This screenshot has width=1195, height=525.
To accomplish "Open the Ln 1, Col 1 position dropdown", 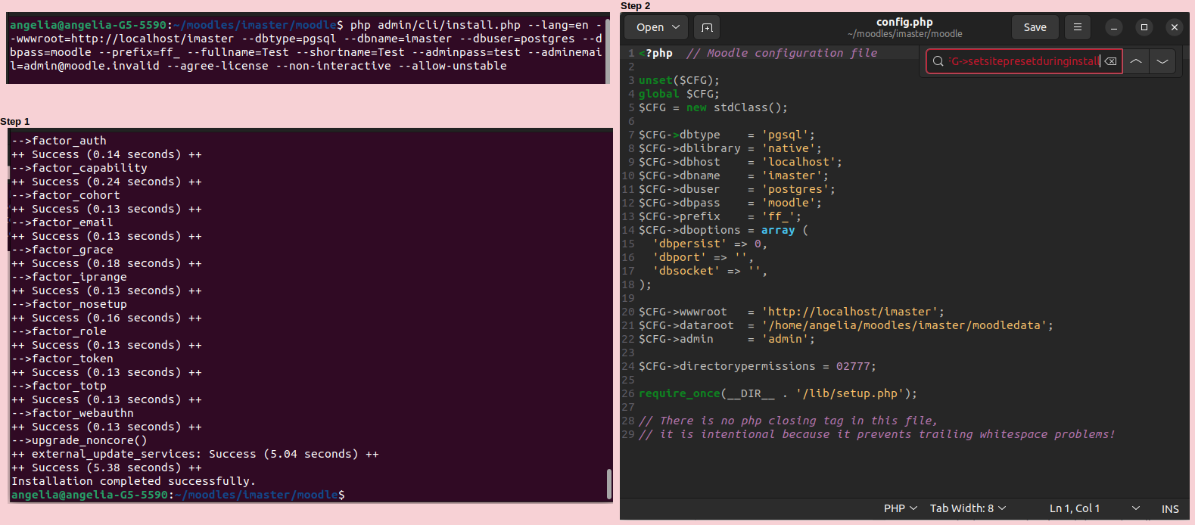I will [x=1094, y=508].
